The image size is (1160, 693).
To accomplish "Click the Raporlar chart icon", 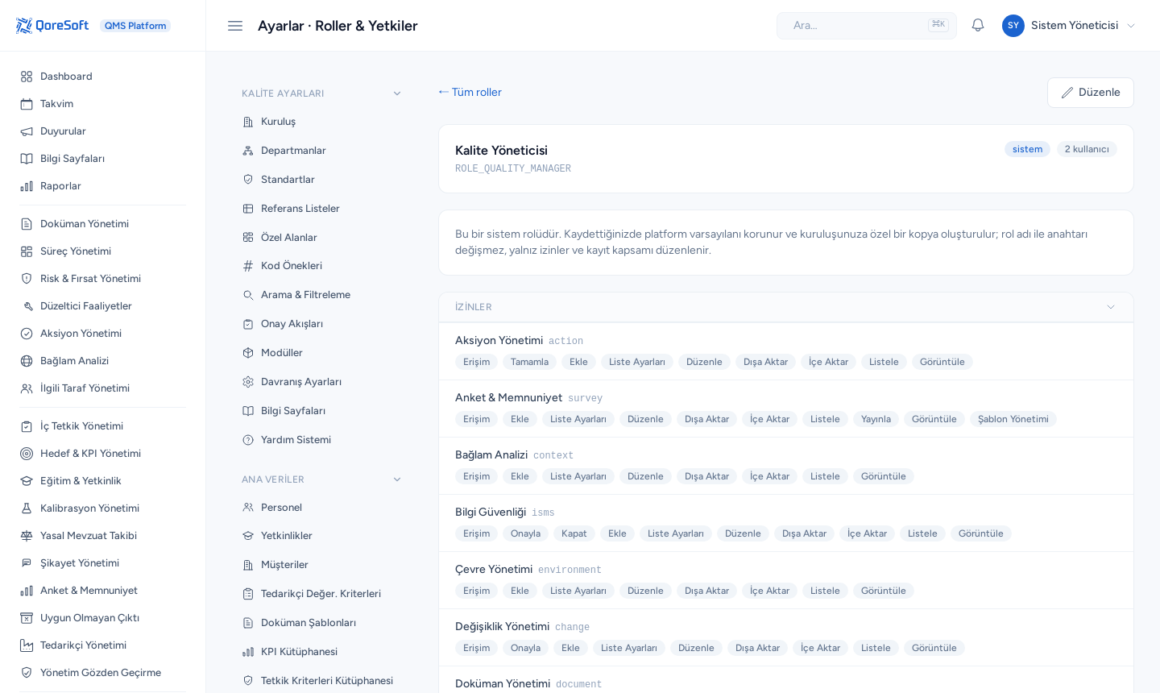I will click(x=27, y=186).
